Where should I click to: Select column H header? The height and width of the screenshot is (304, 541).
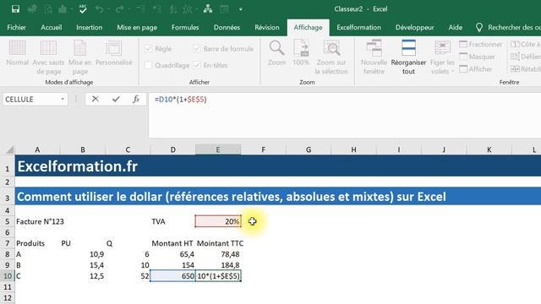coord(353,149)
